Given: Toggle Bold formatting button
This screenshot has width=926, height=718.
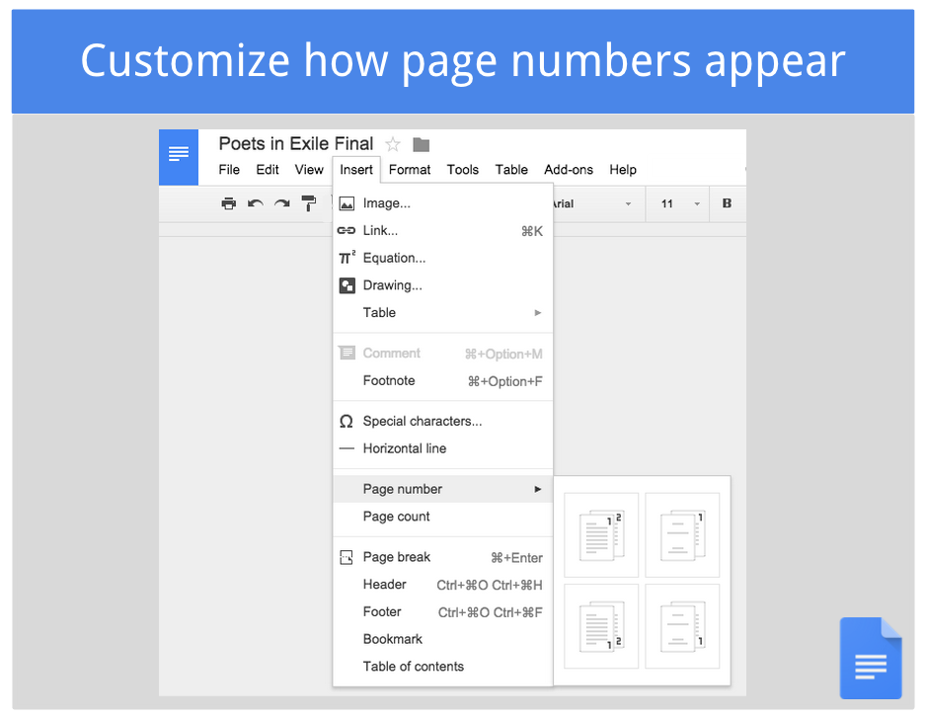Looking at the screenshot, I should click(x=727, y=203).
